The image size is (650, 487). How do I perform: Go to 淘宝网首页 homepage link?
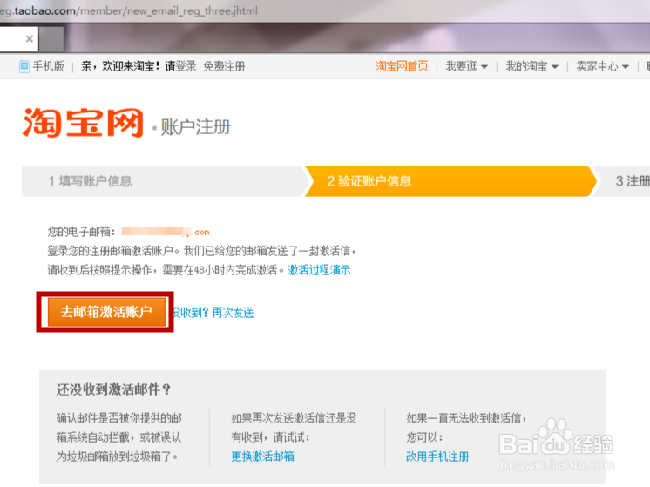(402, 66)
